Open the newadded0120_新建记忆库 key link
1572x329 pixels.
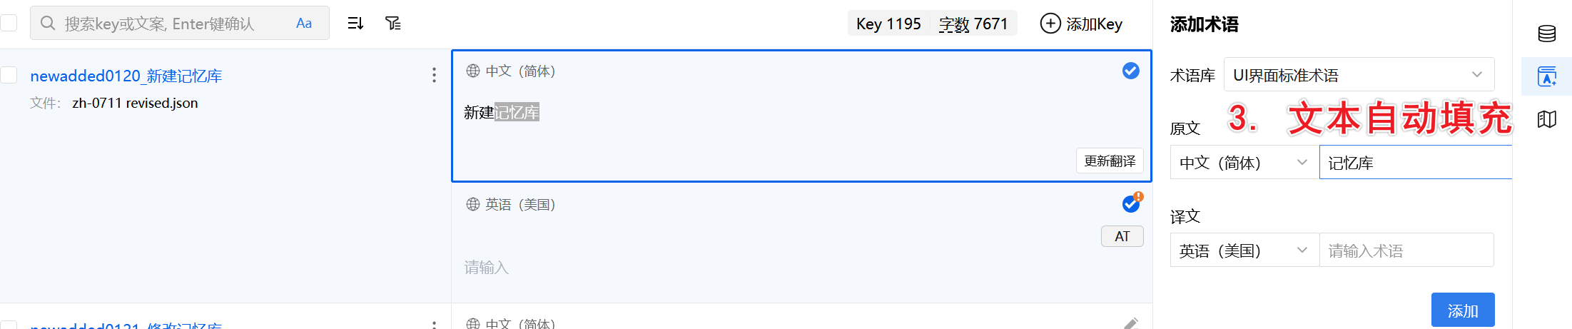tap(126, 76)
